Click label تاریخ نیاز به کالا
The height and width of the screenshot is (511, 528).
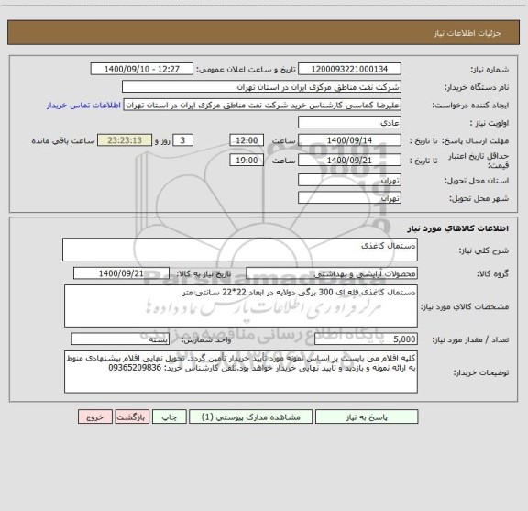pyautogui.click(x=203, y=274)
